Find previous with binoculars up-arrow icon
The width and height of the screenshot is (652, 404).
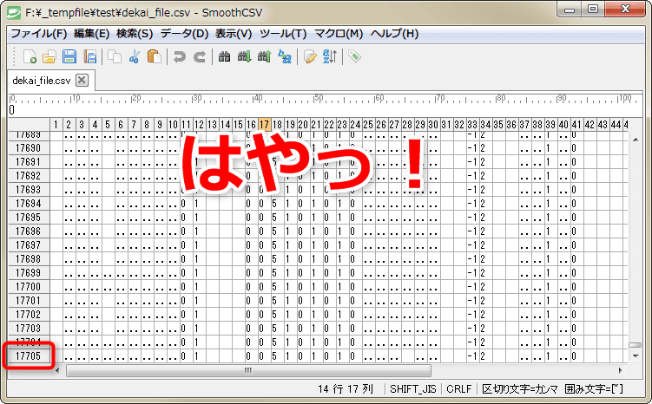pyautogui.click(x=265, y=56)
